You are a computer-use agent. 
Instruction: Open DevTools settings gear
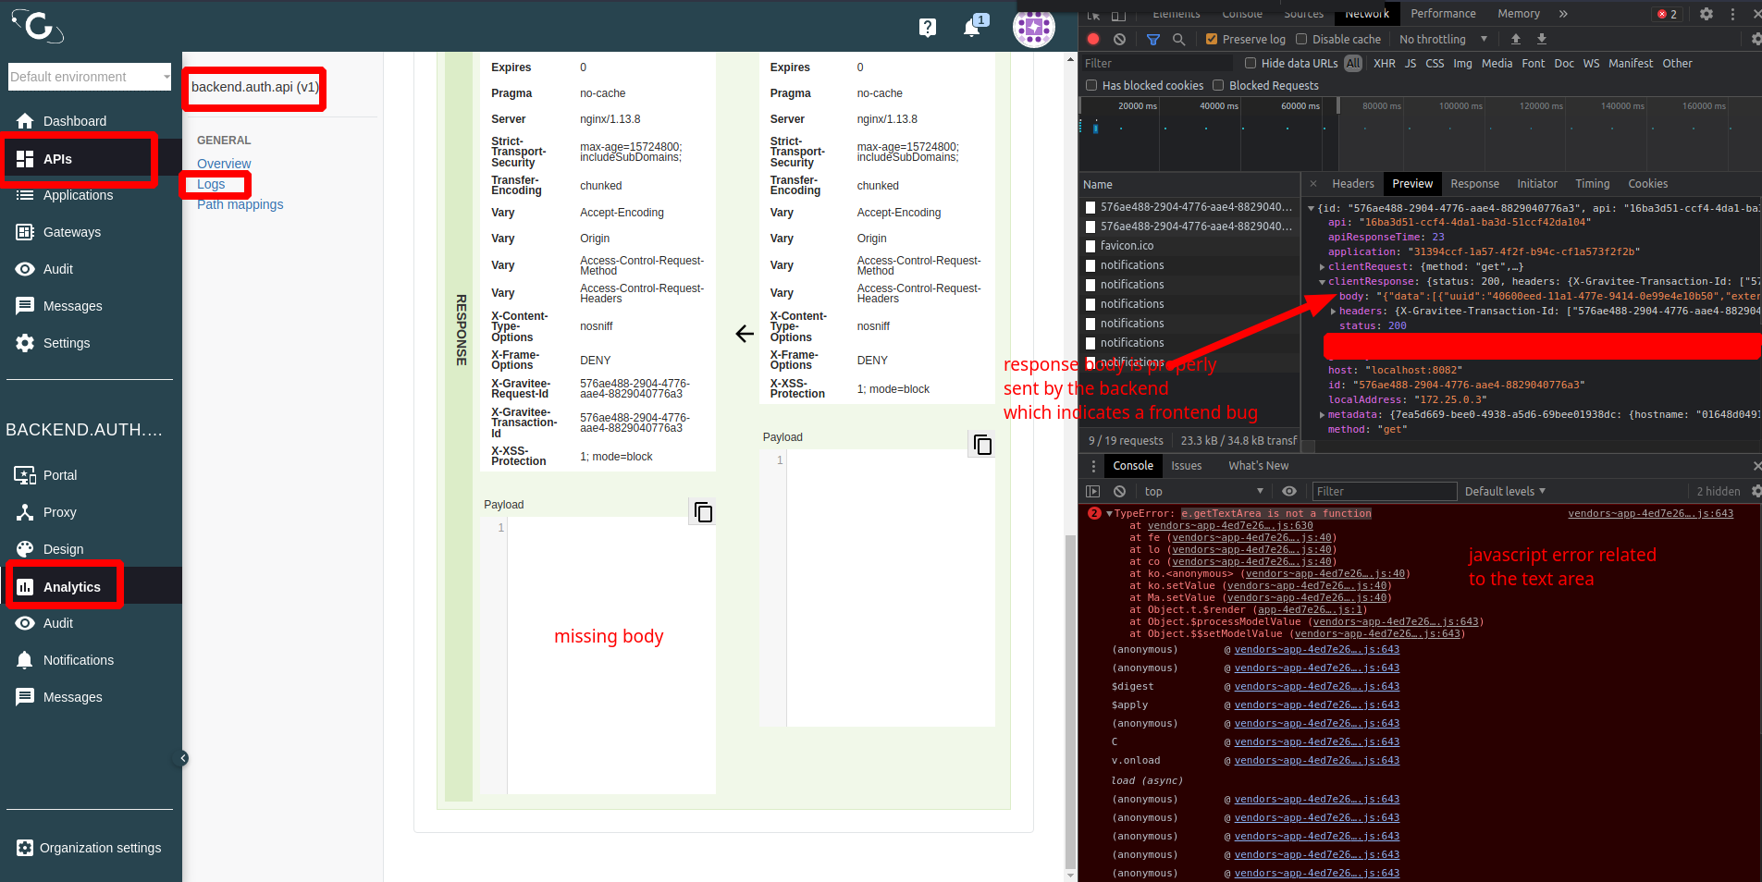[1706, 14]
